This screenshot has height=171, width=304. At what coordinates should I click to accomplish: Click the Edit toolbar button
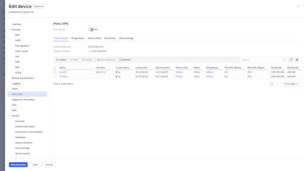point(74,60)
